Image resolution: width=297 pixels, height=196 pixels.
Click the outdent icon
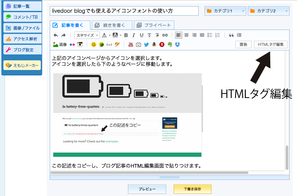pos(239,35)
